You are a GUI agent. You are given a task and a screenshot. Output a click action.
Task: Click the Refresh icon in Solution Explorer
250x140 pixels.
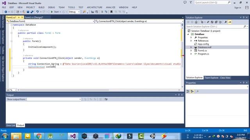click(212, 22)
